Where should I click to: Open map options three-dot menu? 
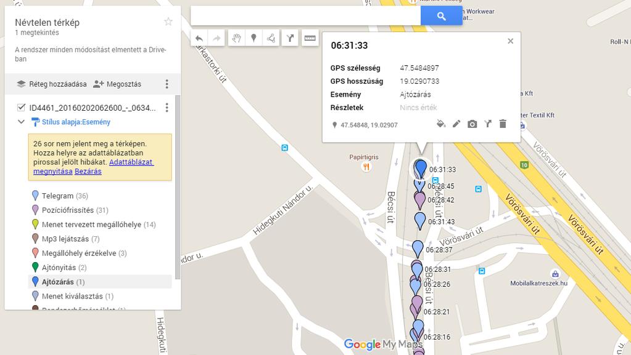[x=167, y=84]
